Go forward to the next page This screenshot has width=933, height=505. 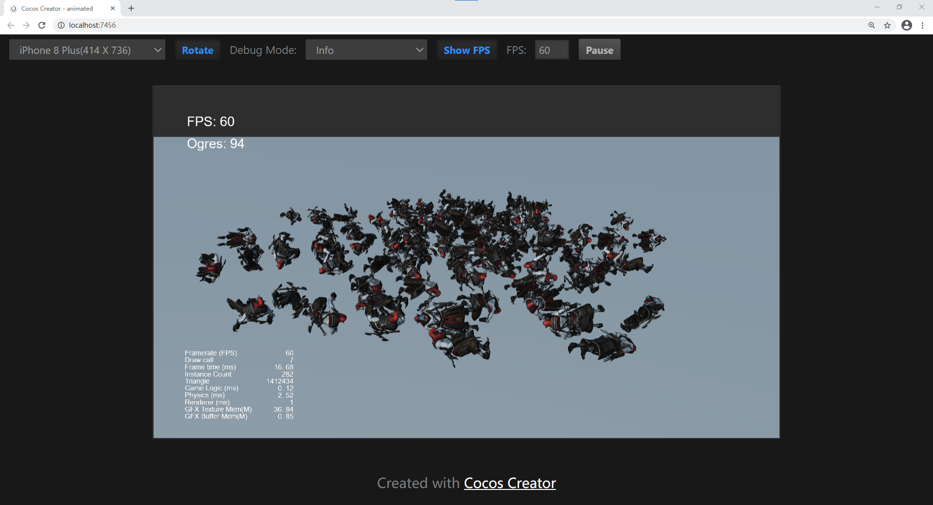point(26,25)
